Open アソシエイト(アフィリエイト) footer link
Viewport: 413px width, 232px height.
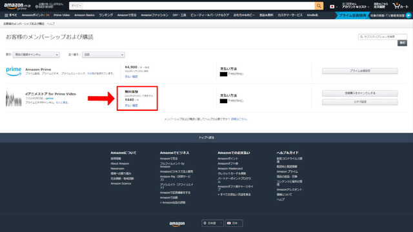(x=176, y=186)
